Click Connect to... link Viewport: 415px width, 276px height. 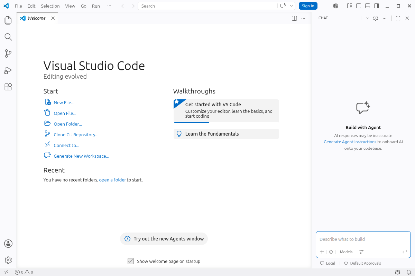click(x=66, y=145)
